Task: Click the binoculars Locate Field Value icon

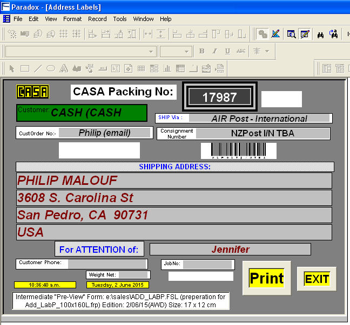Action: tap(320, 34)
